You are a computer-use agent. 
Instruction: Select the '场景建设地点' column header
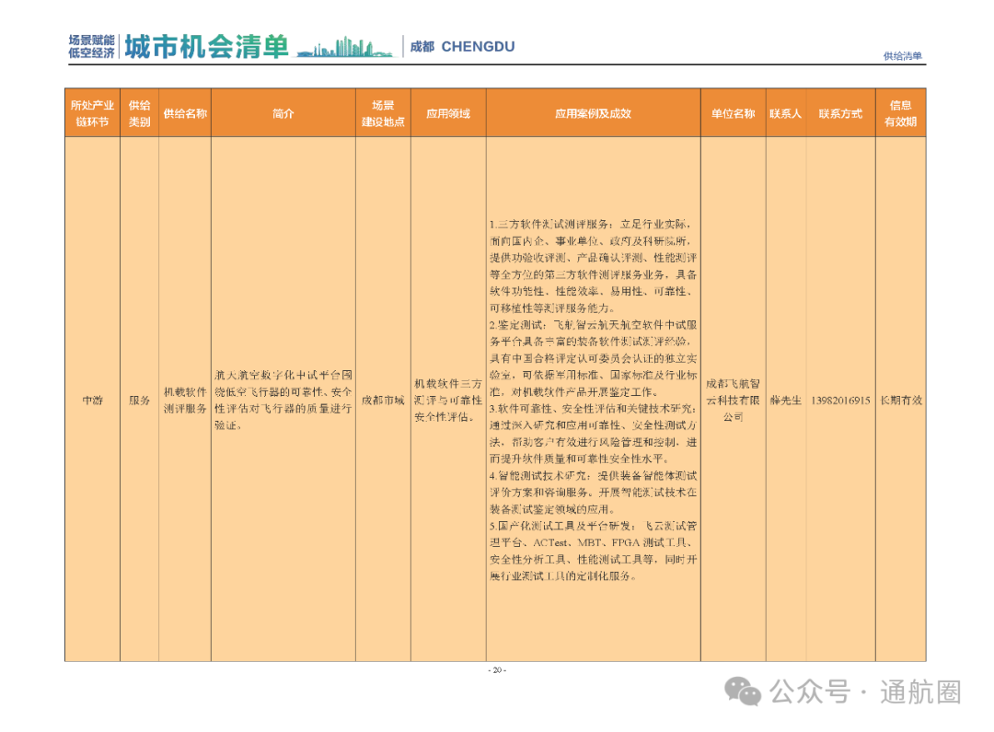[383, 113]
